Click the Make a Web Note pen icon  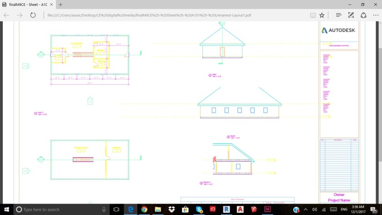coord(351,15)
